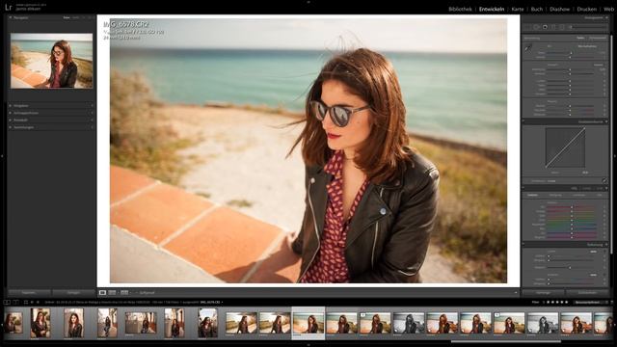Open the main window display options icon
The image size is (617, 347).
(7, 302)
